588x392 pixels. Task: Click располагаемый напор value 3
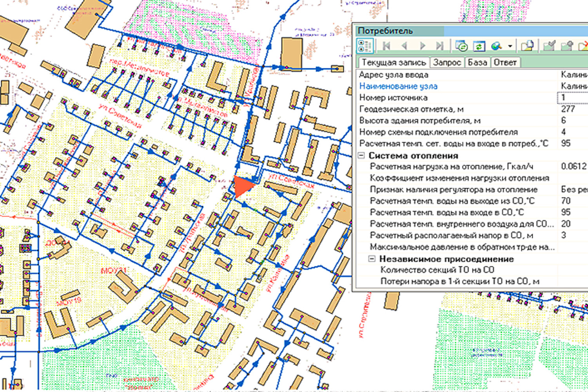[563, 235]
